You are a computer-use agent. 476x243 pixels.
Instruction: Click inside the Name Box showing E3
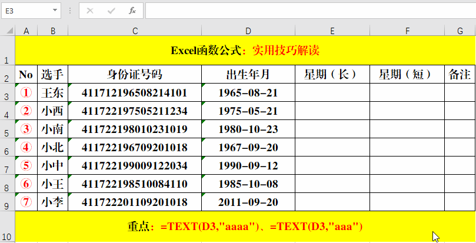coord(26,11)
